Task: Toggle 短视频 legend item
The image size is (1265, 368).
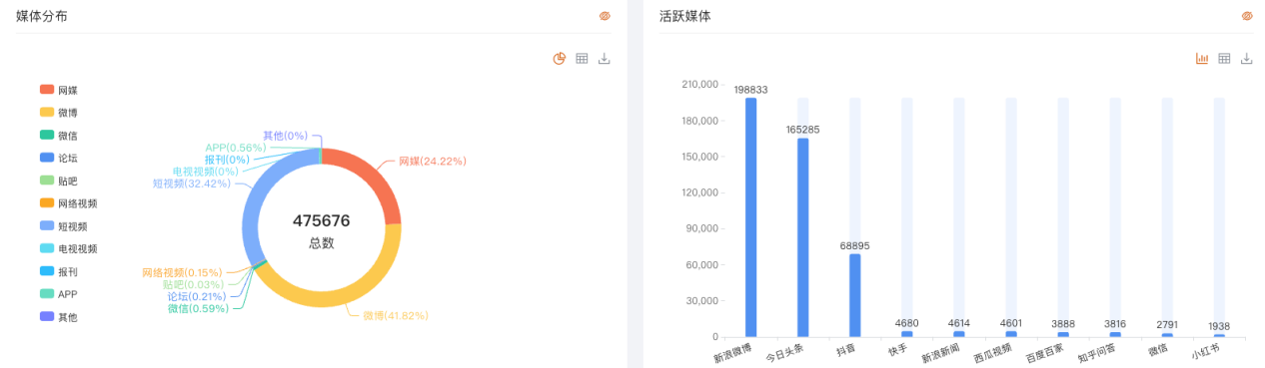Action: pyautogui.click(x=64, y=226)
